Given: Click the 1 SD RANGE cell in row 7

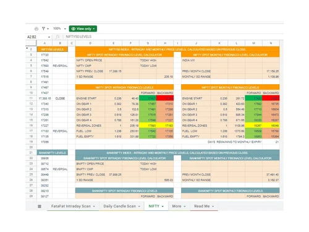Looking at the screenshot, I should 90,77.
